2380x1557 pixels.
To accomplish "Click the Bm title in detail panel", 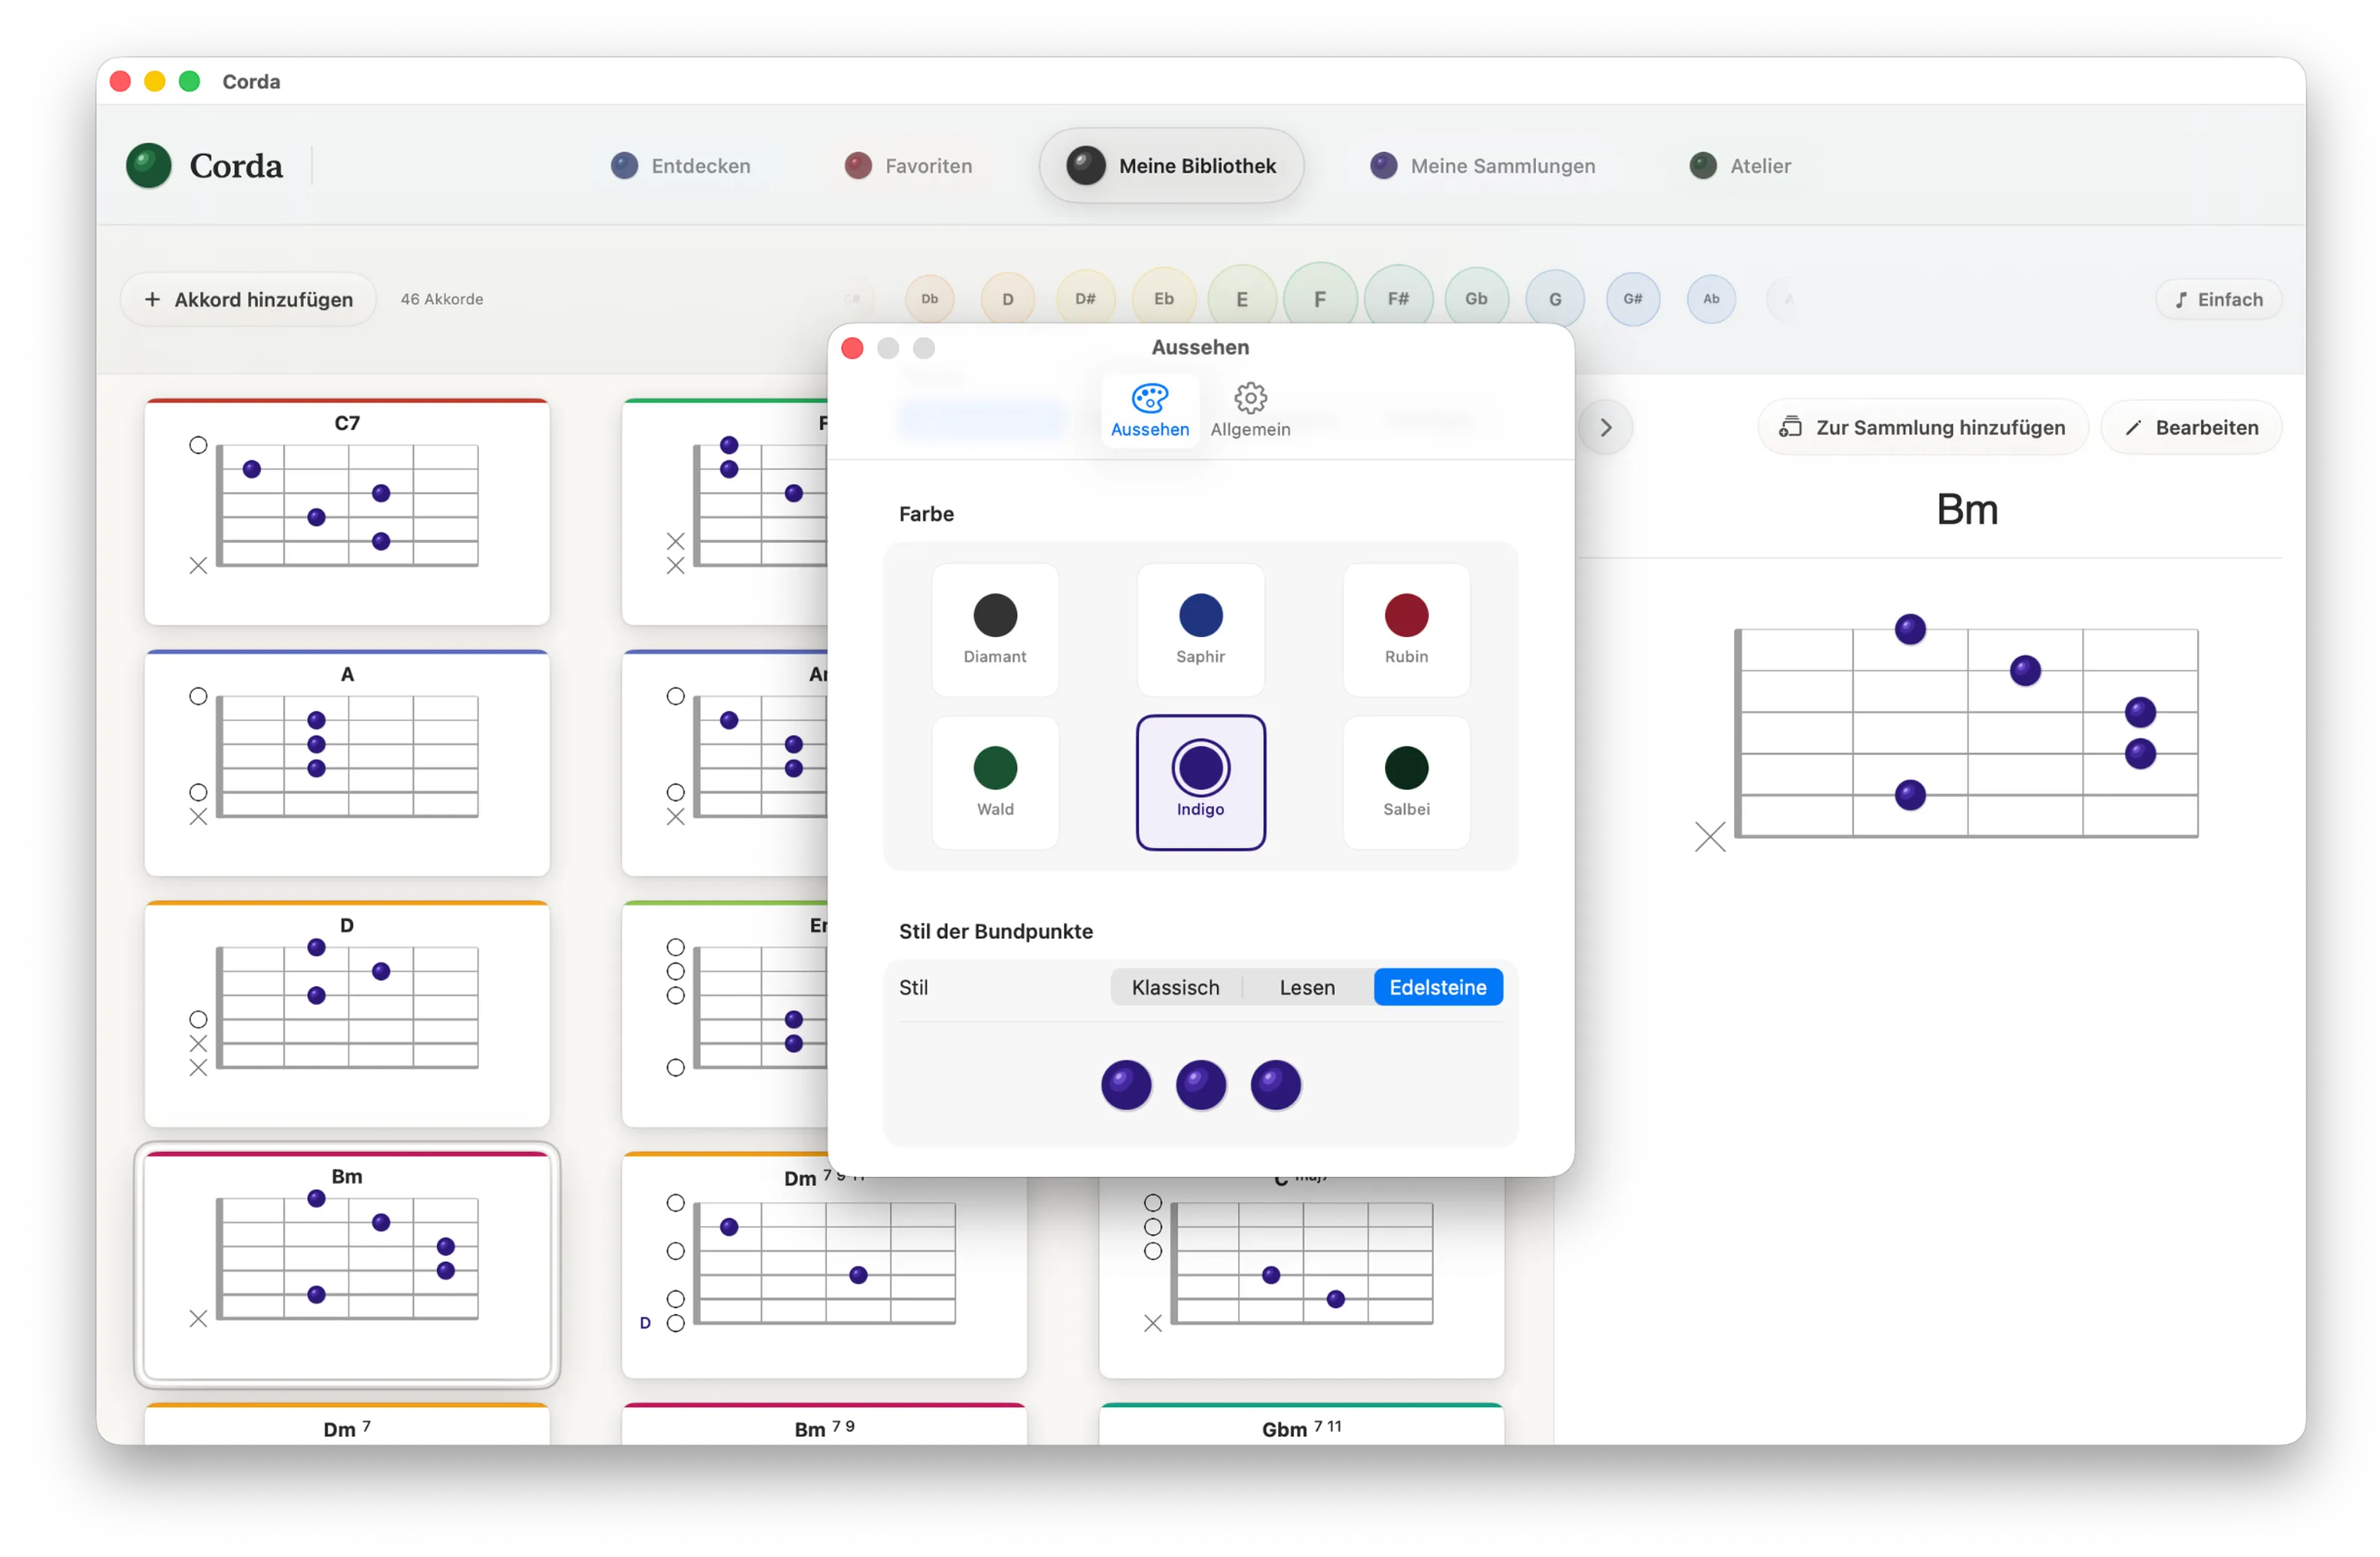I will tap(1967, 510).
